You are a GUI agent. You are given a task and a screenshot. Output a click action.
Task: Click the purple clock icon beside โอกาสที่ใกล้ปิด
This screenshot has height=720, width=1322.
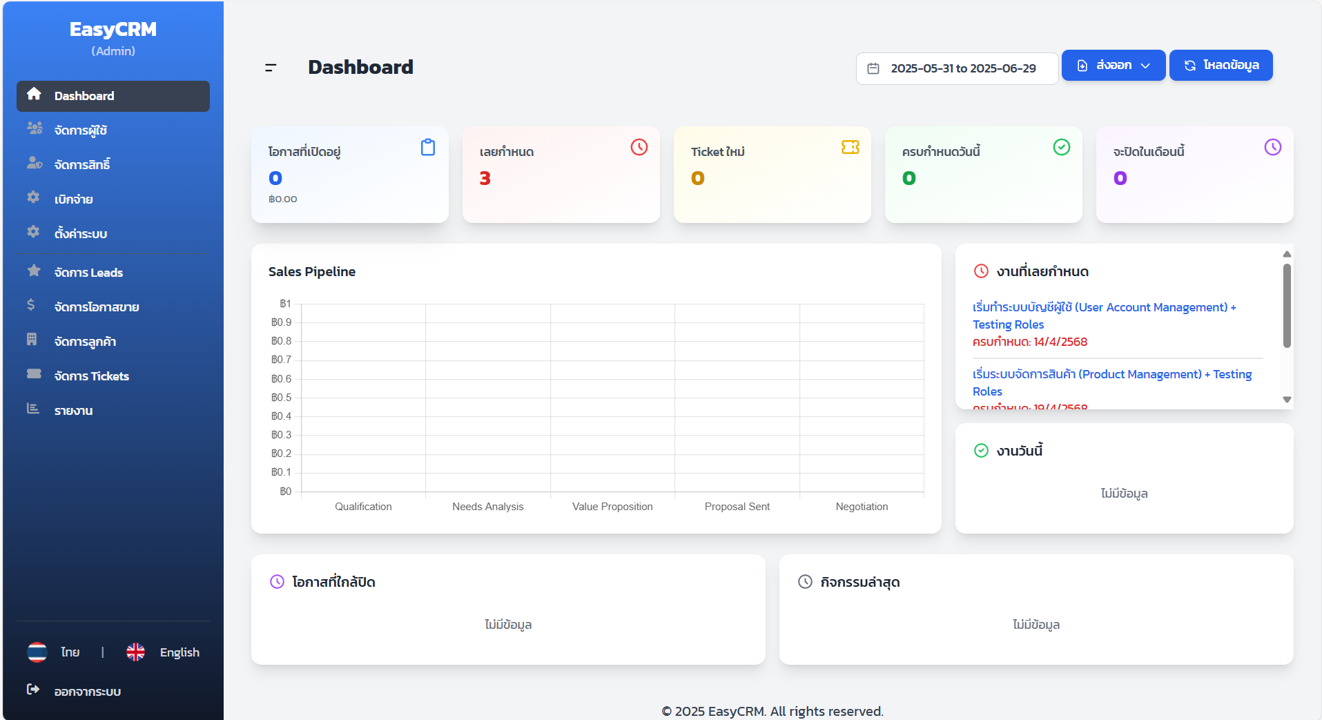click(277, 581)
